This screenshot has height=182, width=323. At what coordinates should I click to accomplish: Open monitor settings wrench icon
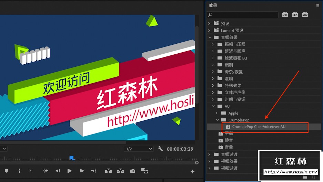[160, 149]
